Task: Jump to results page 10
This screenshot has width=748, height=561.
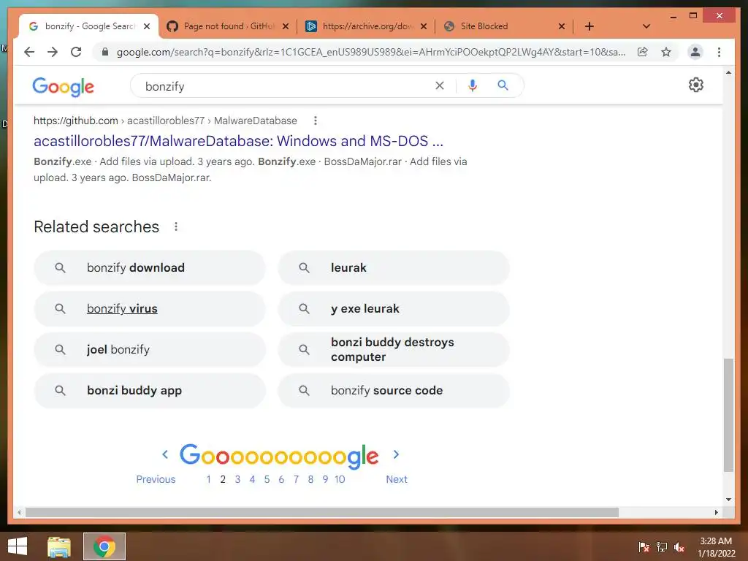Action: [340, 479]
